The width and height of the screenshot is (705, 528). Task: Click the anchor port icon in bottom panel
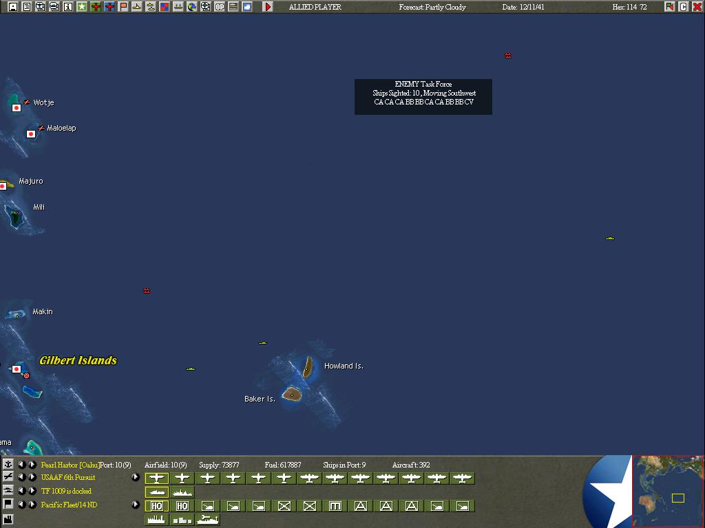[x=8, y=464]
